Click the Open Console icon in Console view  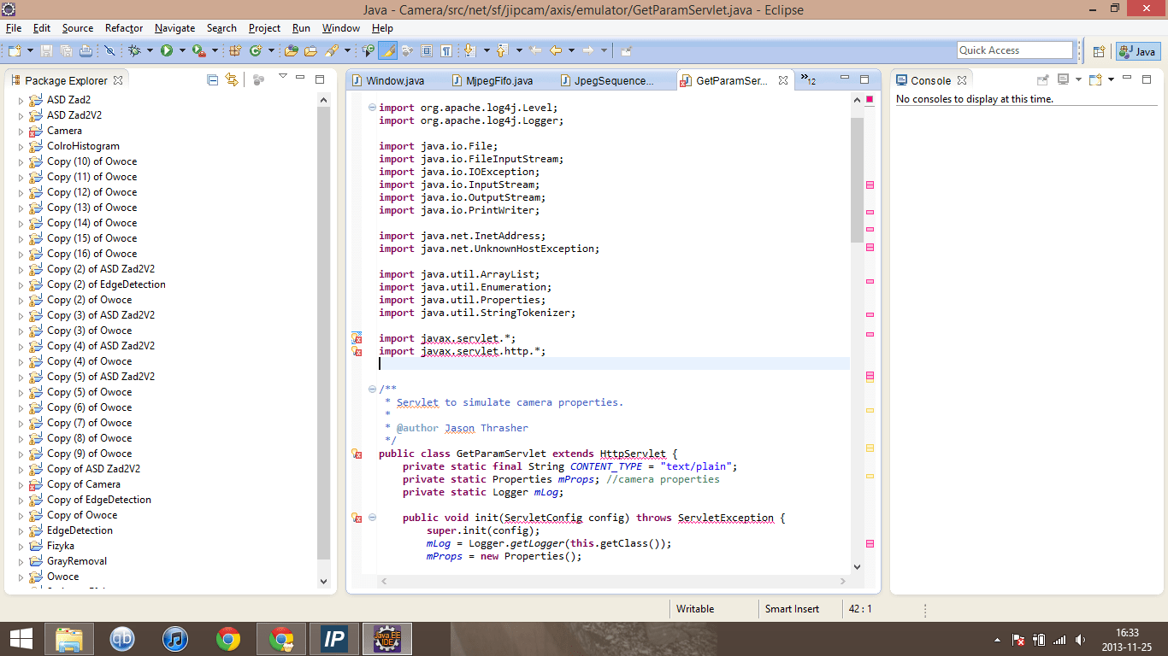[1095, 79]
